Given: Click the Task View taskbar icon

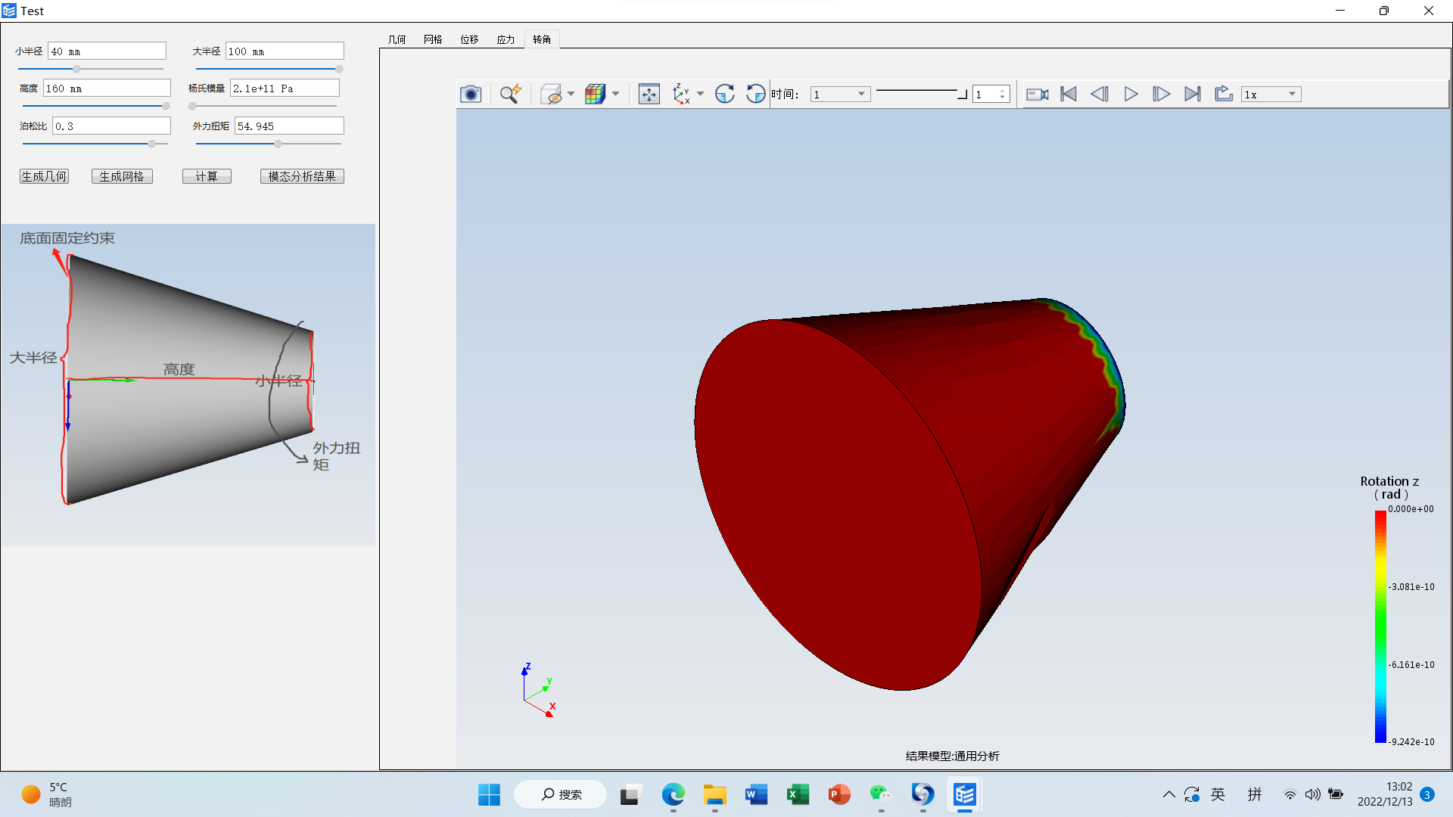Looking at the screenshot, I should tap(630, 794).
